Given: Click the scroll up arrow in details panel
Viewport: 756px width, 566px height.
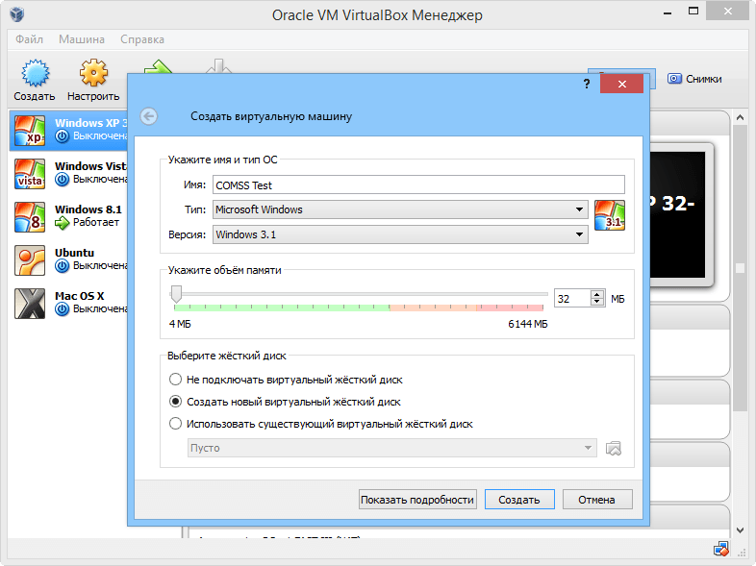Looking at the screenshot, I should tap(740, 117).
